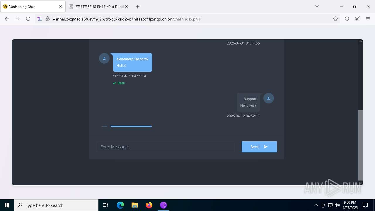Click the chat scrollbar thumb
375x211 pixels.
coord(361,145)
